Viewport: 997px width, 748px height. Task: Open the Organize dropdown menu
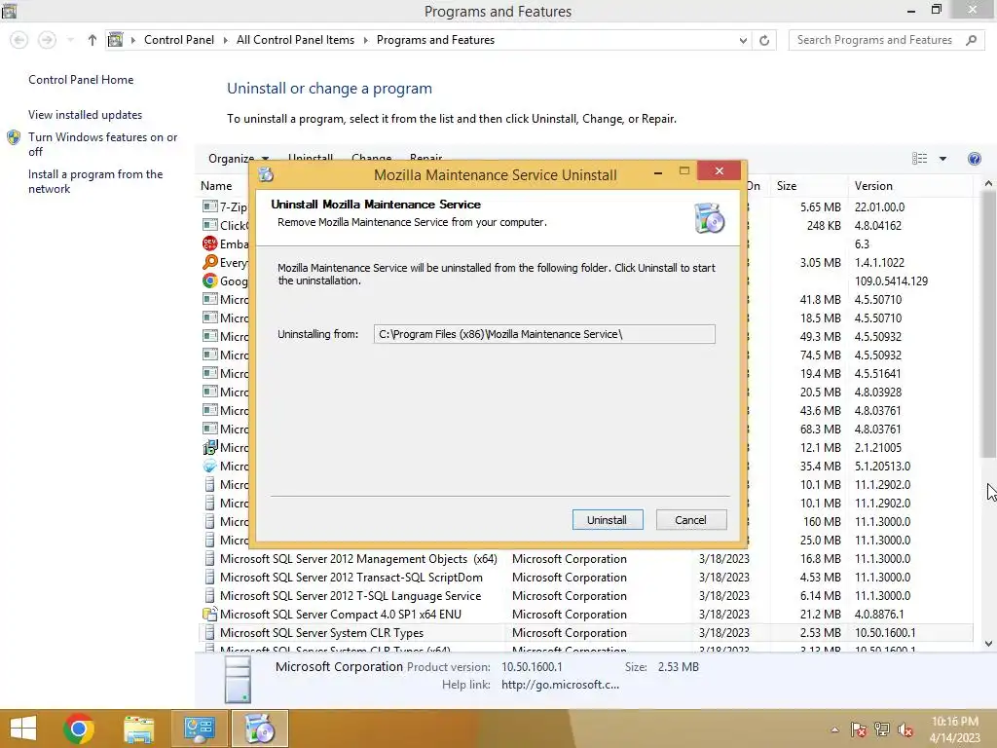(238, 159)
